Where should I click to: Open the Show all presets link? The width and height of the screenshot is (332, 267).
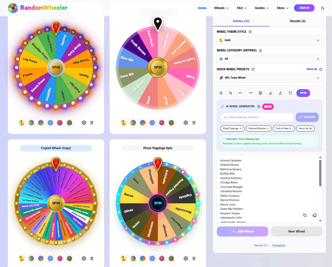312,69
